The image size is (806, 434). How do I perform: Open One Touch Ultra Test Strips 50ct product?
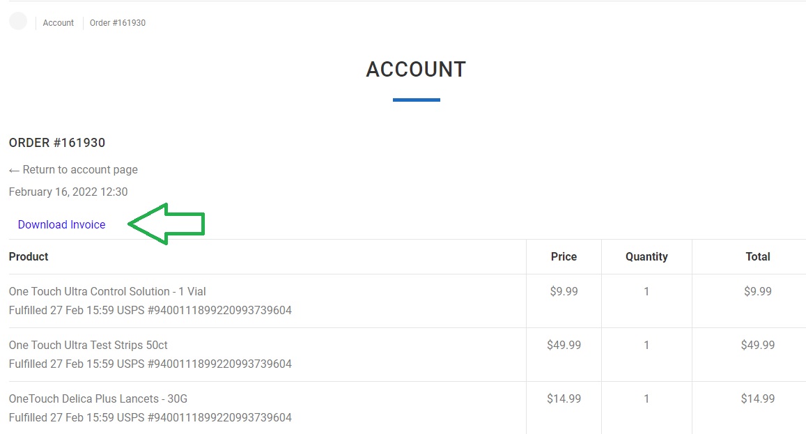coord(88,345)
